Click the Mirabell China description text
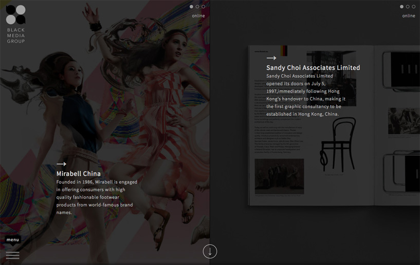 97,197
